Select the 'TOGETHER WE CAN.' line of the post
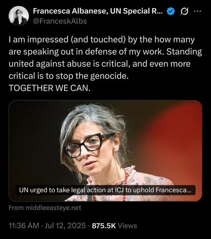The width and height of the screenshot is (211, 239). pyautogui.click(x=50, y=88)
